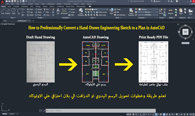This screenshot has height=116, width=195.
Task: Select the Circle tool
Action: point(13,11)
